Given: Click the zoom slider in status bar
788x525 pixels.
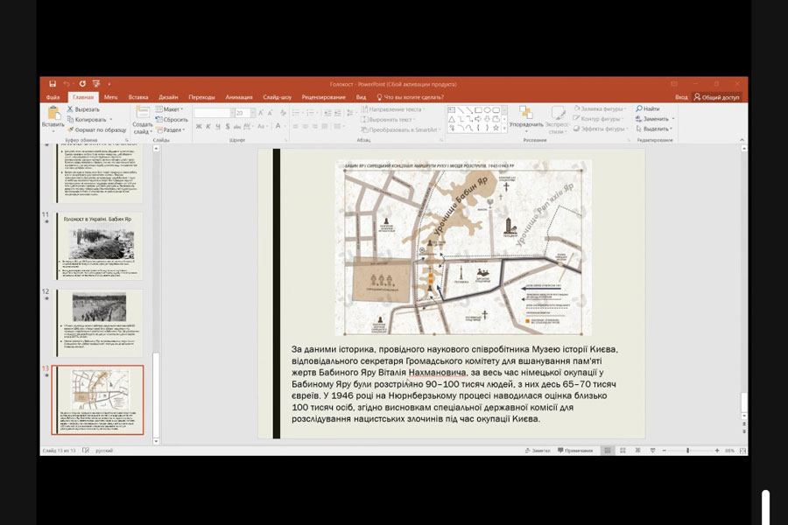Looking at the screenshot, I should pyautogui.click(x=687, y=451).
